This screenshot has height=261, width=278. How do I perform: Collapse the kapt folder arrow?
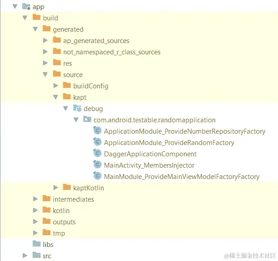(56, 97)
